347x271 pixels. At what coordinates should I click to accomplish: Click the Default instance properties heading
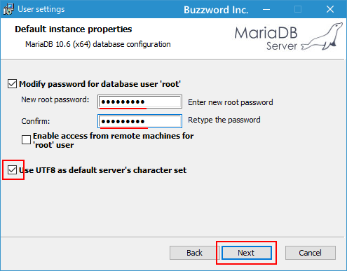pyautogui.click(x=74, y=29)
